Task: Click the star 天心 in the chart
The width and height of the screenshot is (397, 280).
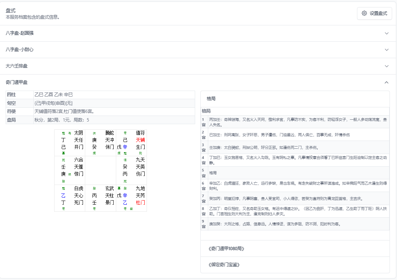Action: point(79,195)
